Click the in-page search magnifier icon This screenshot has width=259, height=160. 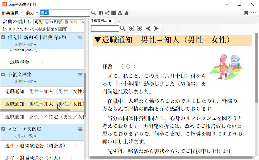(x=123, y=28)
